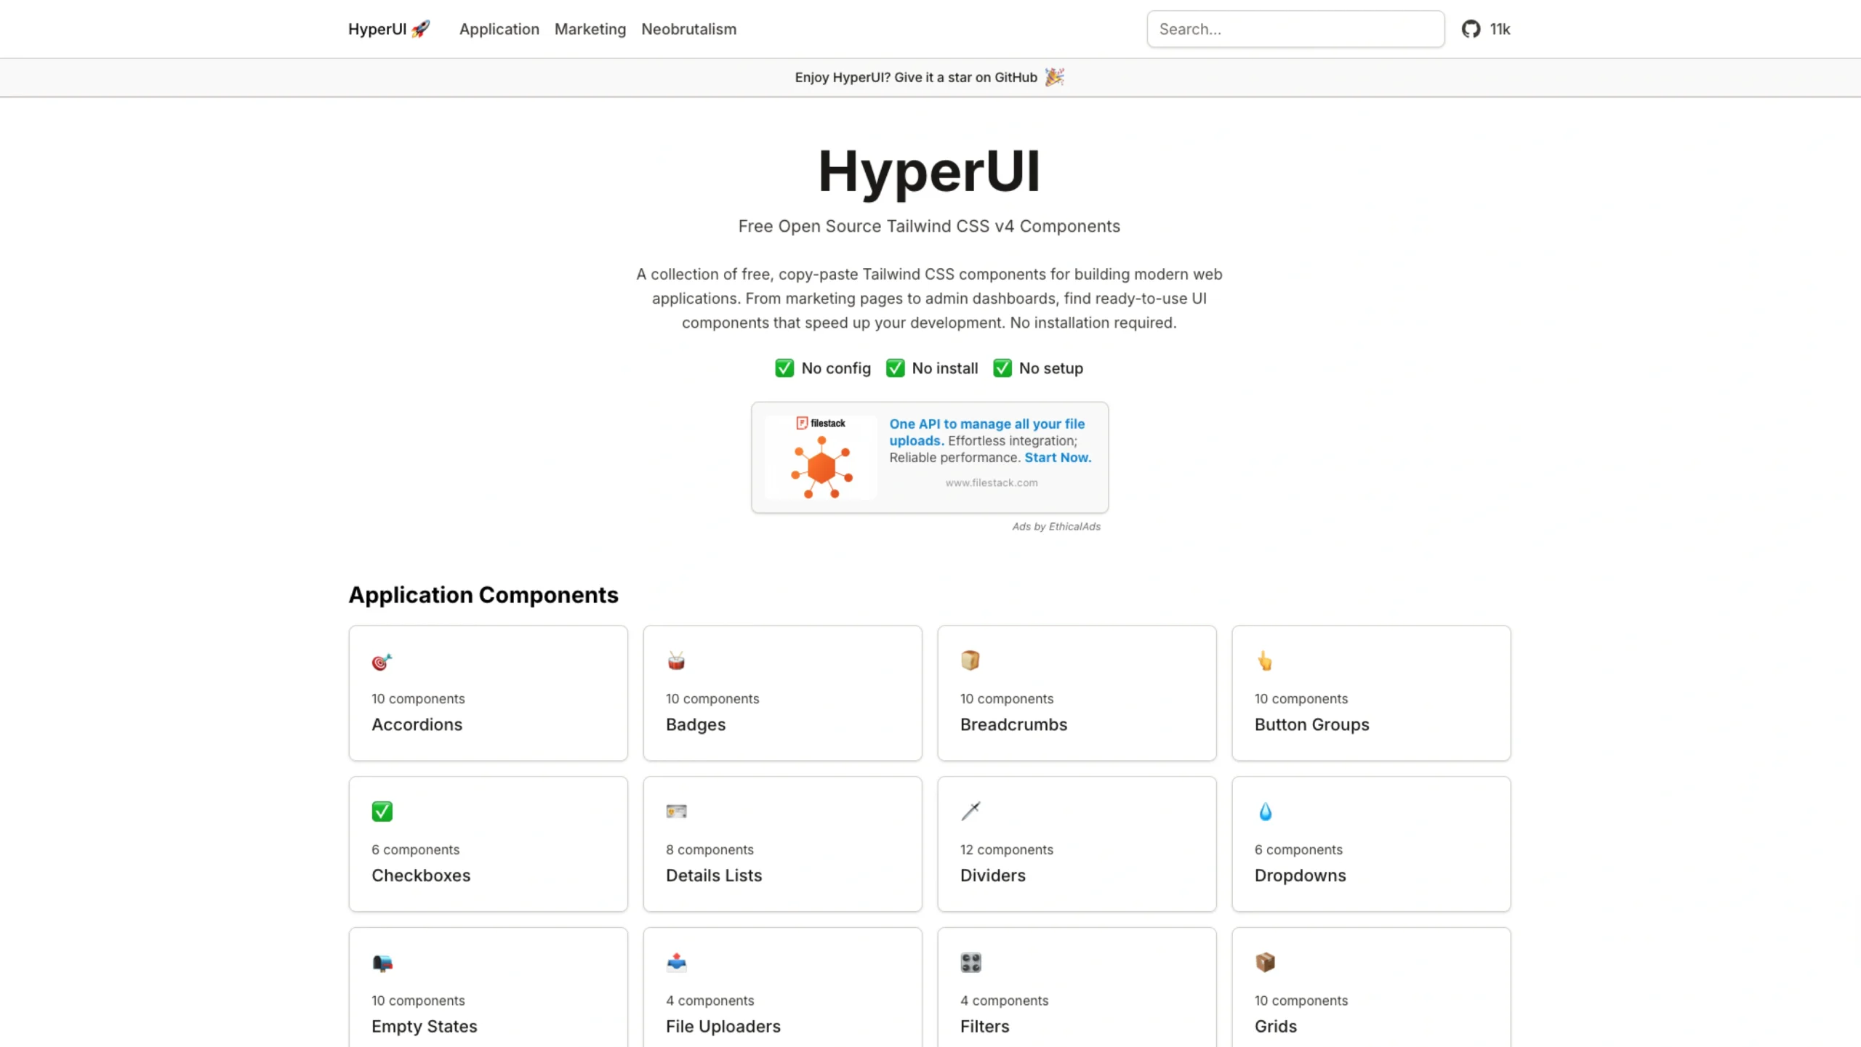Click the Start Now link in the ad

coord(1057,457)
